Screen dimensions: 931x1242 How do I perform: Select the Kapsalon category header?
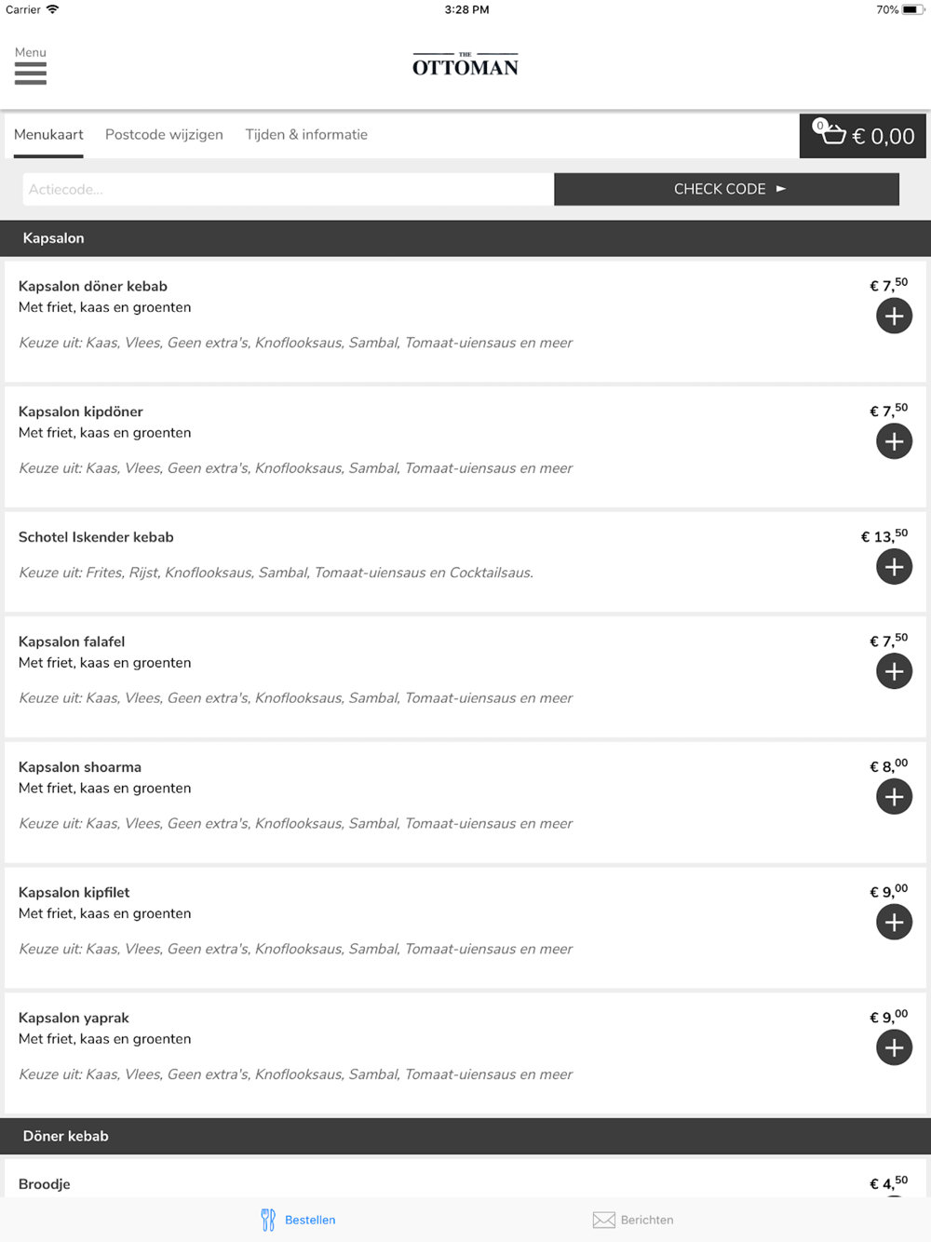[465, 238]
